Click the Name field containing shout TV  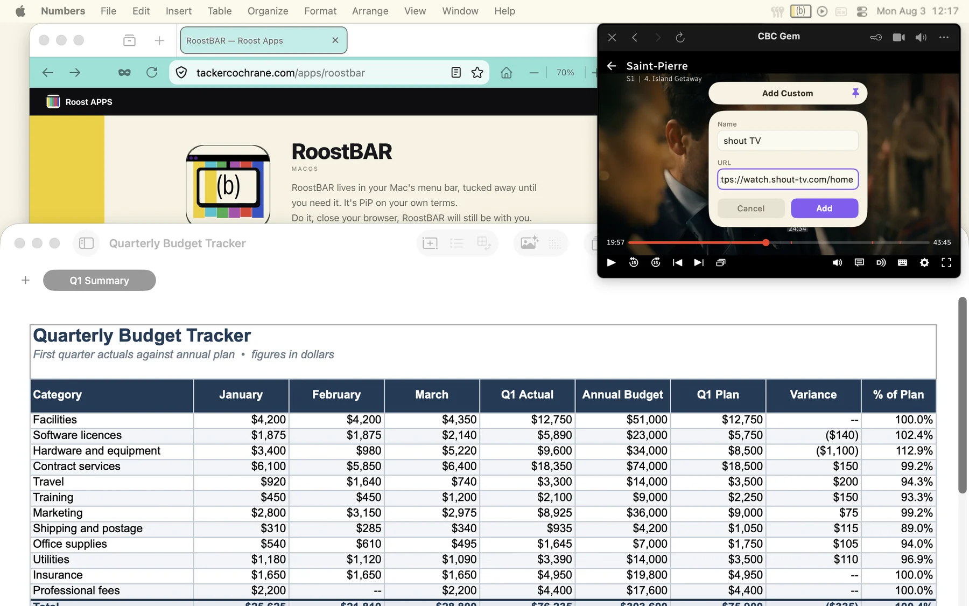[x=788, y=141]
